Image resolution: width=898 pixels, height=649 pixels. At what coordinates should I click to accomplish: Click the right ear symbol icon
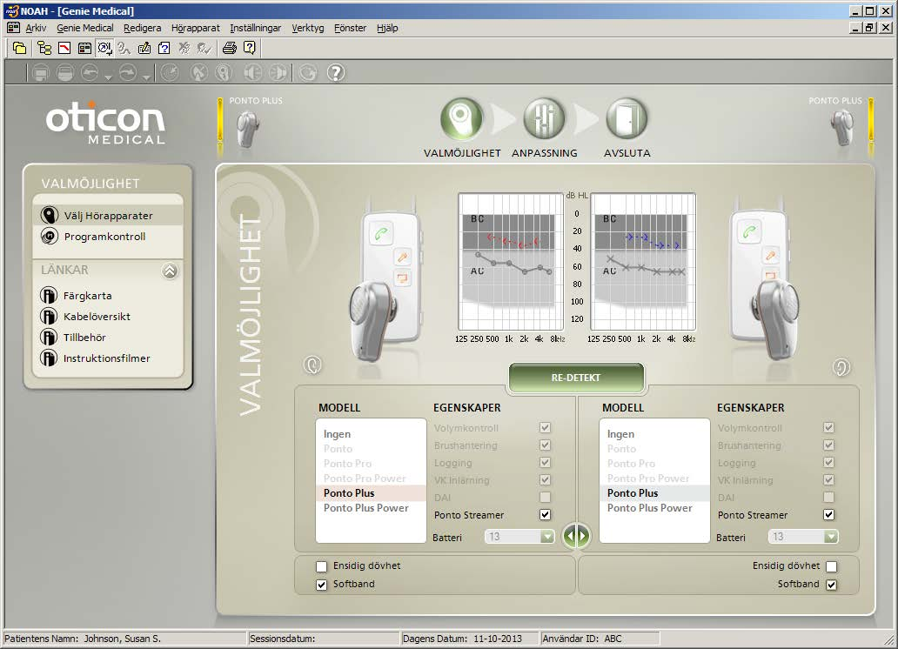[841, 367]
